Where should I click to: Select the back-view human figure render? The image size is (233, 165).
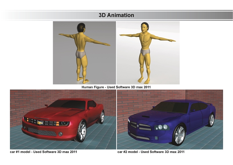click(84, 53)
